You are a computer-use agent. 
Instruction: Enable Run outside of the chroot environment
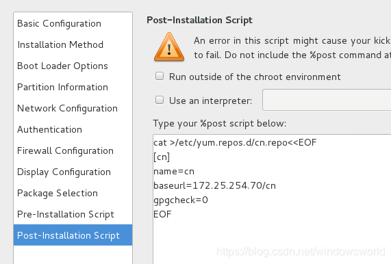tap(160, 76)
